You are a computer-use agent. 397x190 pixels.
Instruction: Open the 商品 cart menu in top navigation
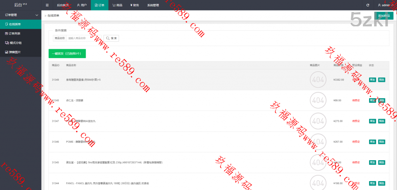(x=117, y=5)
